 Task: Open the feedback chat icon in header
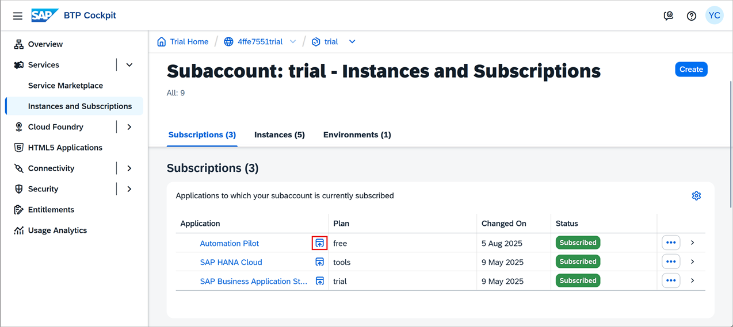pos(669,16)
